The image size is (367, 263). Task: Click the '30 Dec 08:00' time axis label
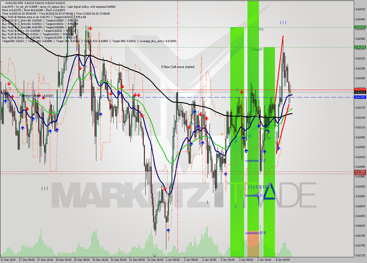pyautogui.click(x=82, y=260)
